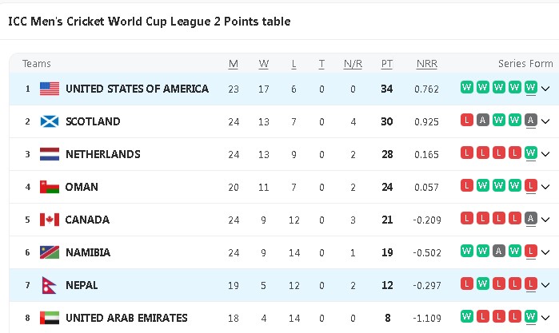Click the Oman flag icon
The image size is (559, 333).
pos(50,187)
